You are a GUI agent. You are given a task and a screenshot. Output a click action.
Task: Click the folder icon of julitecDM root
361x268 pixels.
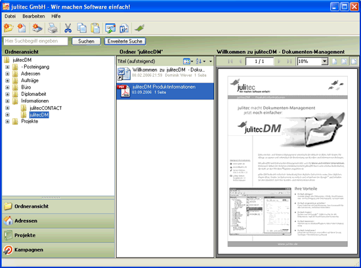pos(7,60)
